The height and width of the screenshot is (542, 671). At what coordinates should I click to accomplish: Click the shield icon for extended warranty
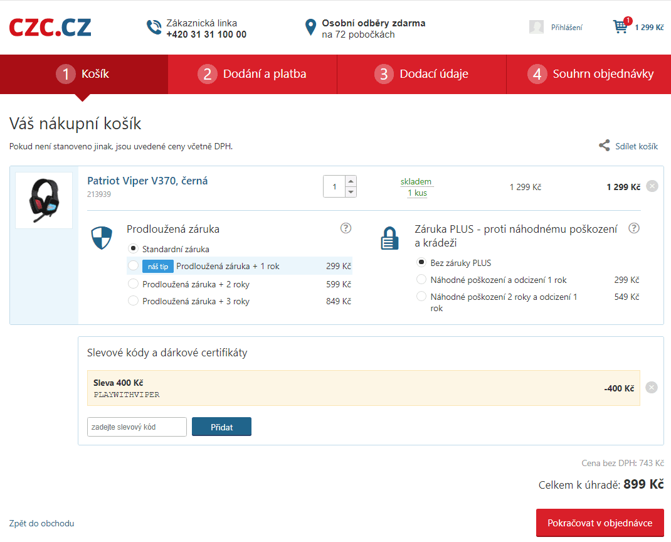(102, 238)
